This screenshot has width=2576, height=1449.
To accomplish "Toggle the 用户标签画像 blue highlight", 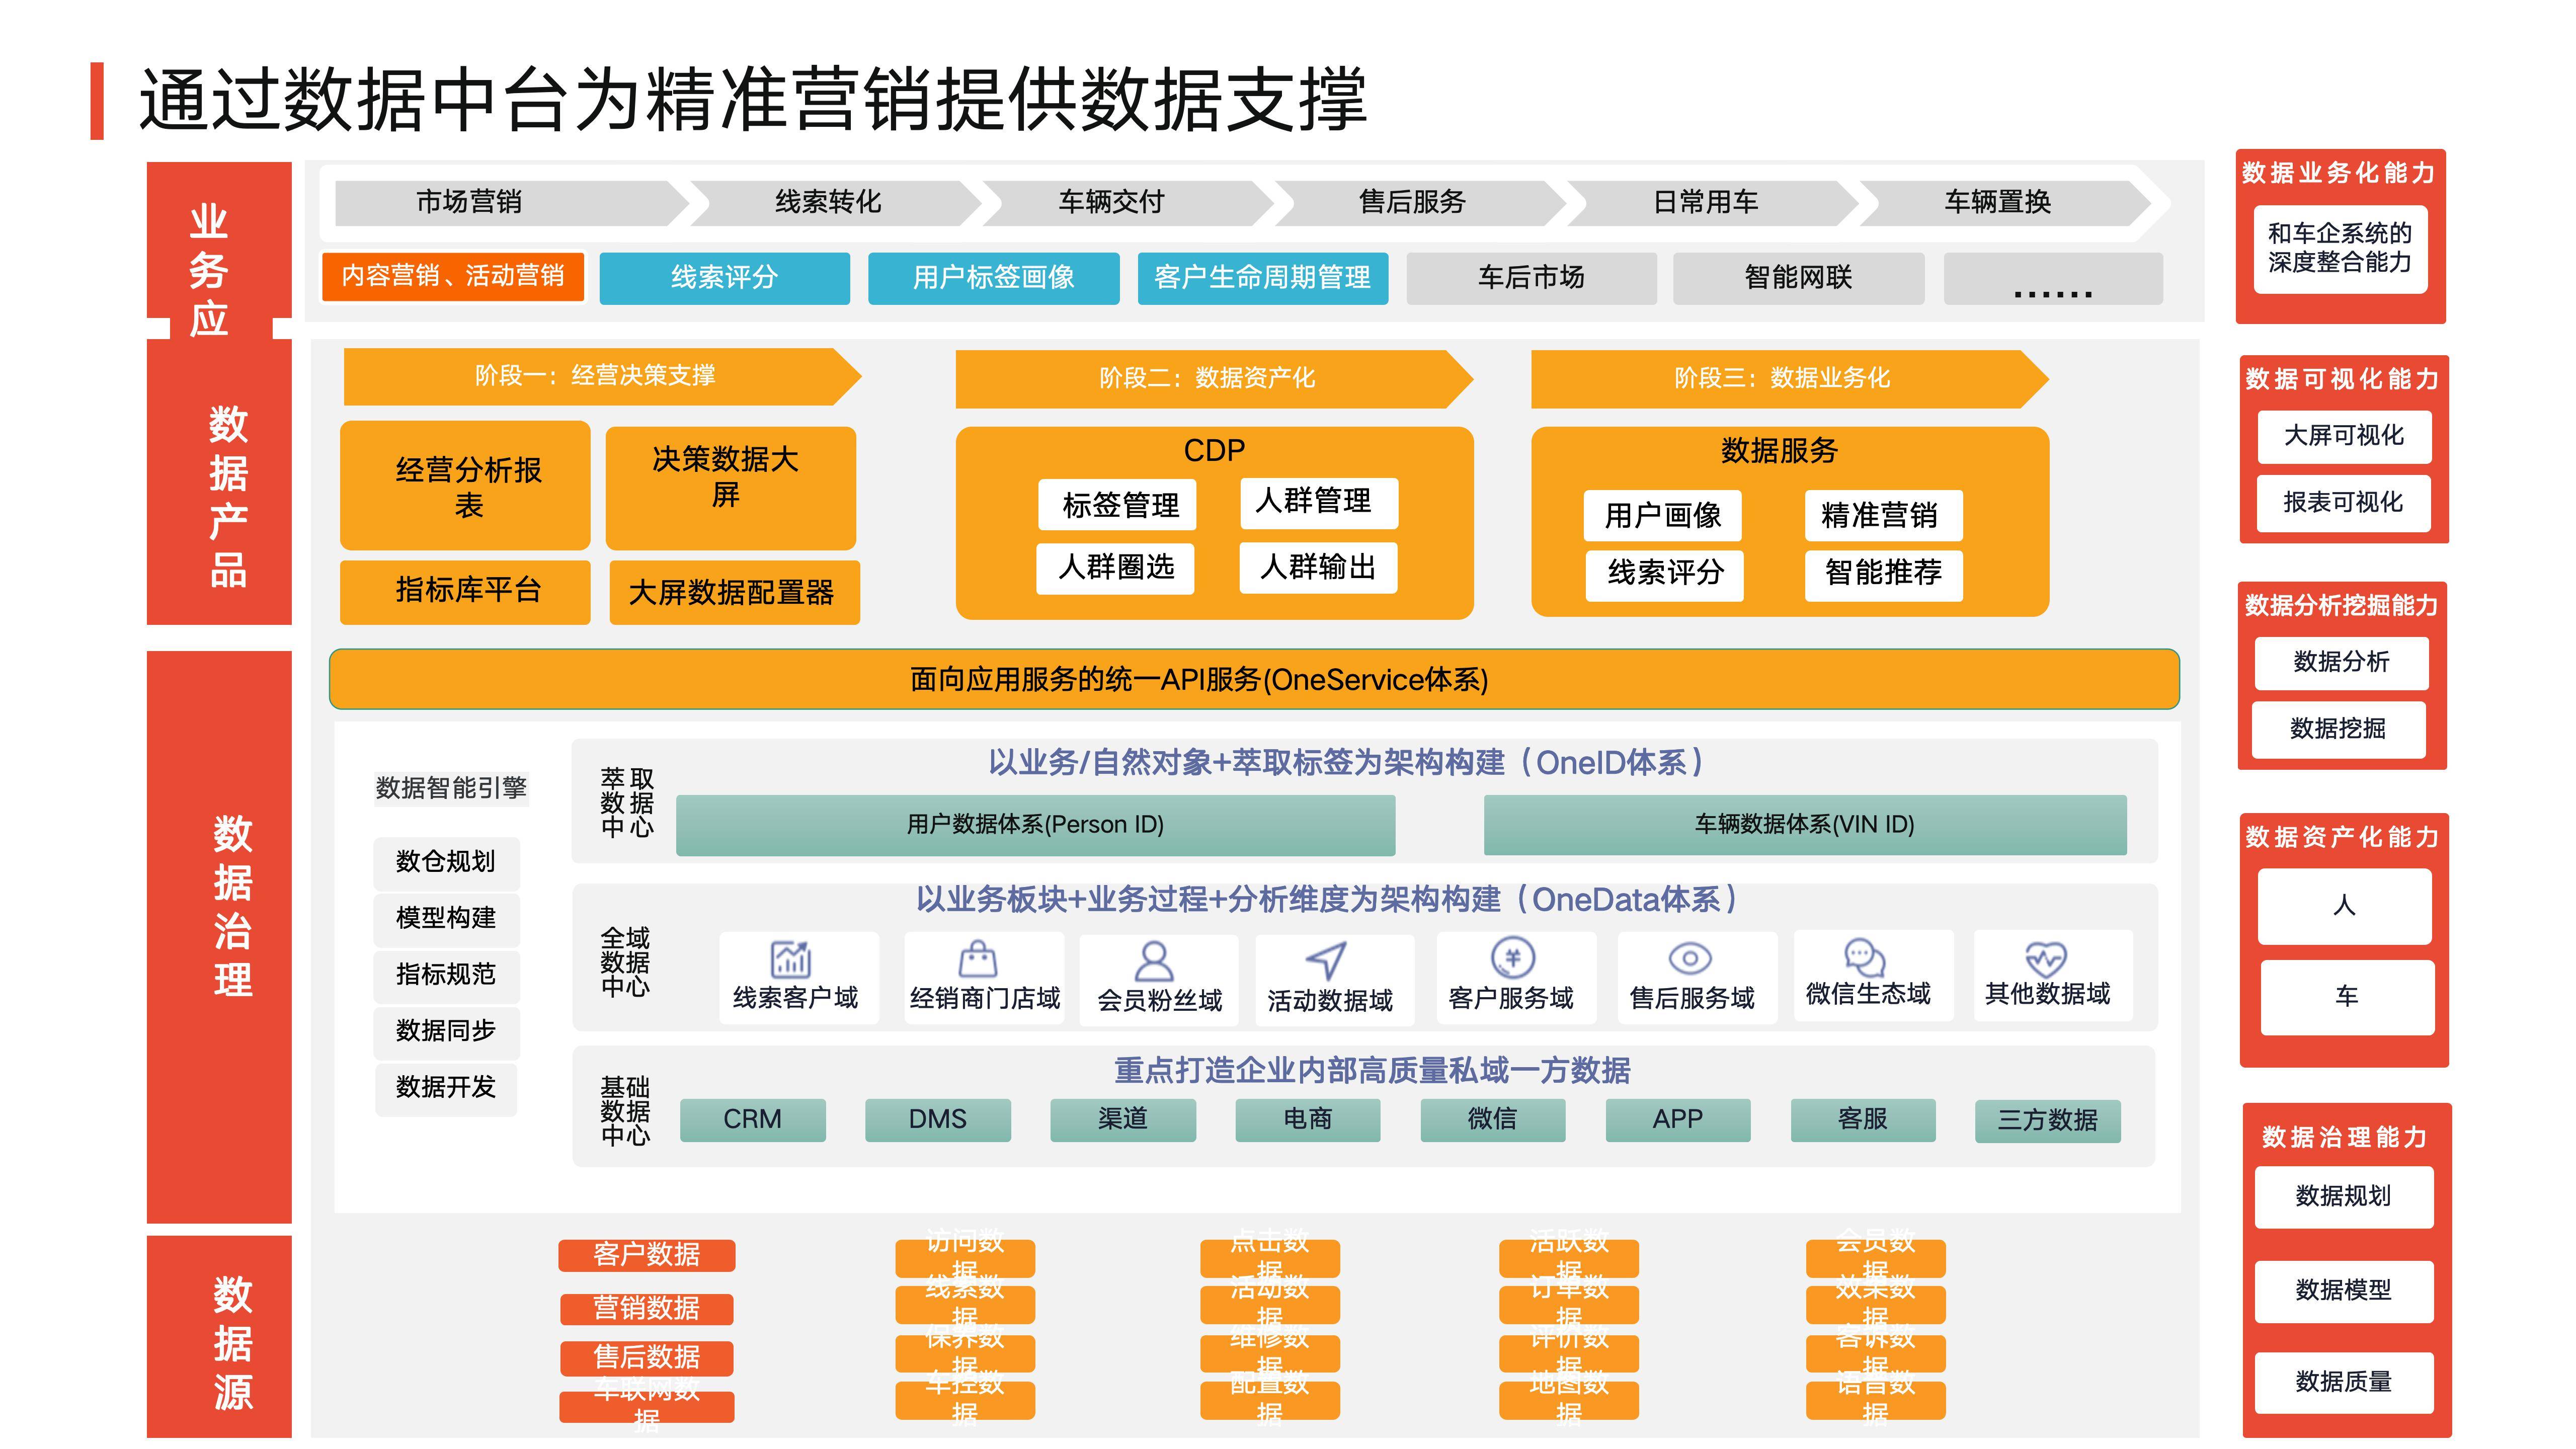I will click(994, 279).
